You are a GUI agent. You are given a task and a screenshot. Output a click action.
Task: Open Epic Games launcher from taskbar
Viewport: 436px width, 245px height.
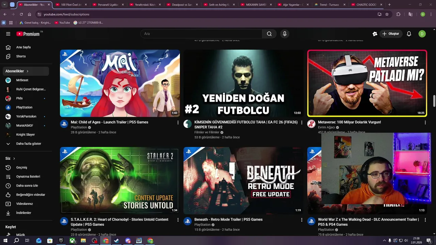click(x=61, y=241)
